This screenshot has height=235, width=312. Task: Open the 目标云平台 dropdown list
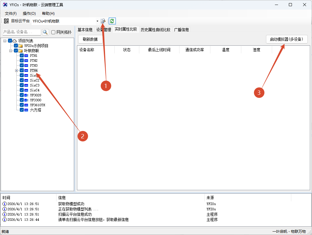(97, 21)
